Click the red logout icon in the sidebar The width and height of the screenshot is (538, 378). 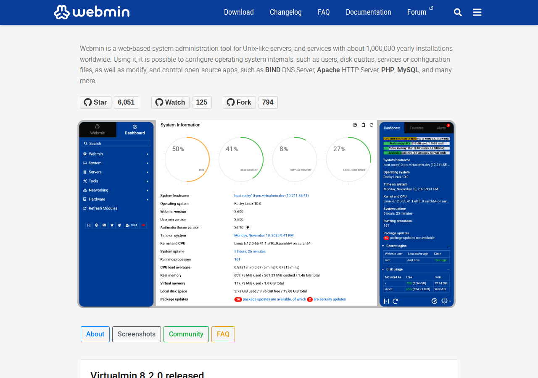click(x=143, y=225)
